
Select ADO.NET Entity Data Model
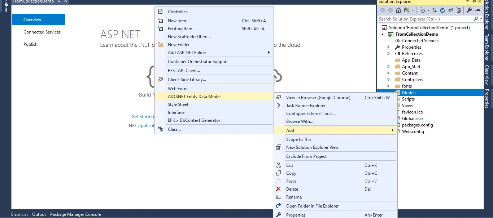[x=214, y=97]
